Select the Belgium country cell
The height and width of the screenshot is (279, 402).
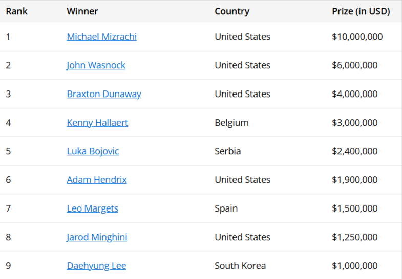tap(231, 123)
